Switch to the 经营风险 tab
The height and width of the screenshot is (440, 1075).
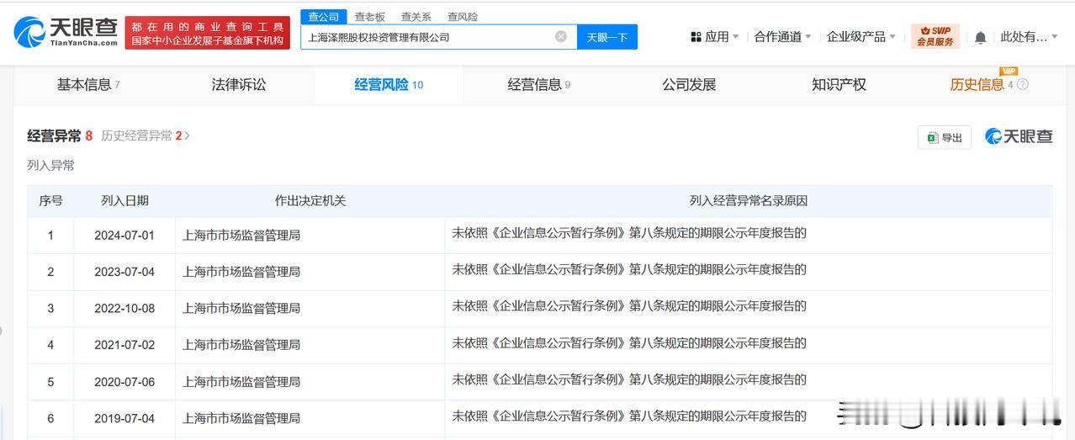tap(389, 84)
